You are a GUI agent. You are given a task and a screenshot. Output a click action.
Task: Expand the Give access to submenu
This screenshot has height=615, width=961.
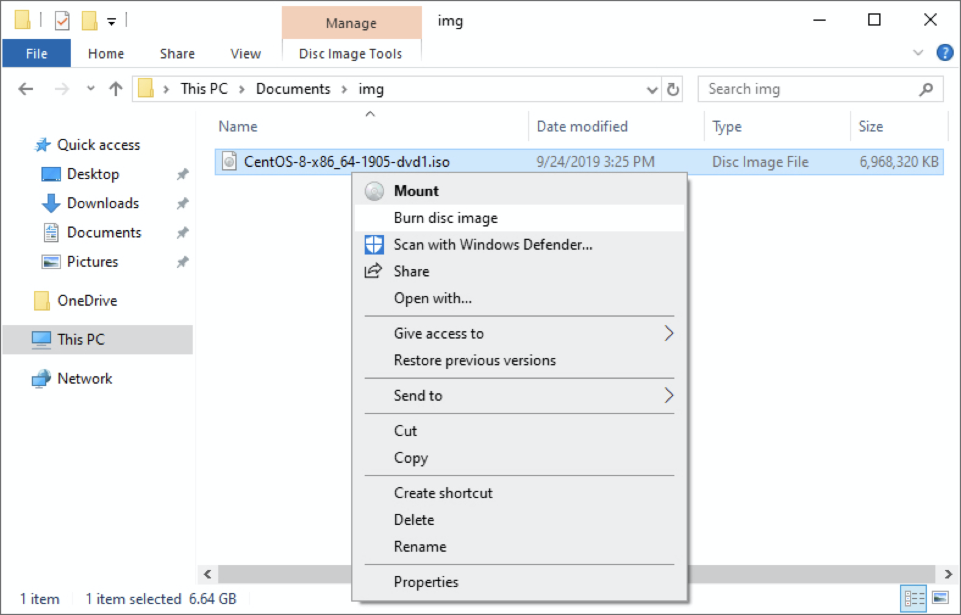click(x=520, y=334)
